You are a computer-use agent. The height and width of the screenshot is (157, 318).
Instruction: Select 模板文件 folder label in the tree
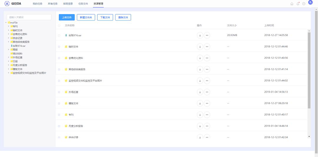(x=17, y=69)
